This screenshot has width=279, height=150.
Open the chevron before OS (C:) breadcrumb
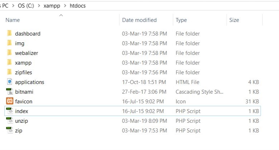pos(13,6)
